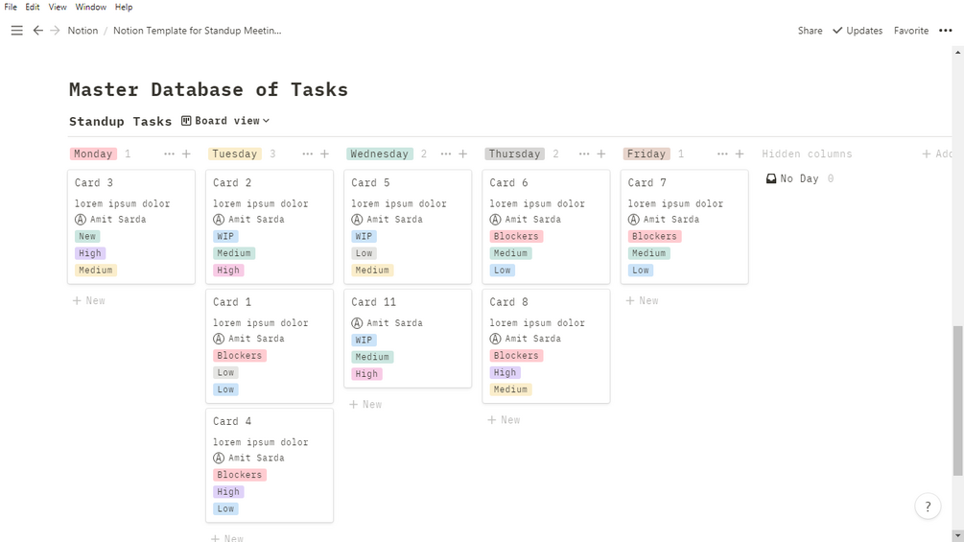This screenshot has height=542, width=964.
Task: Open the File menu
Action: coord(11,7)
